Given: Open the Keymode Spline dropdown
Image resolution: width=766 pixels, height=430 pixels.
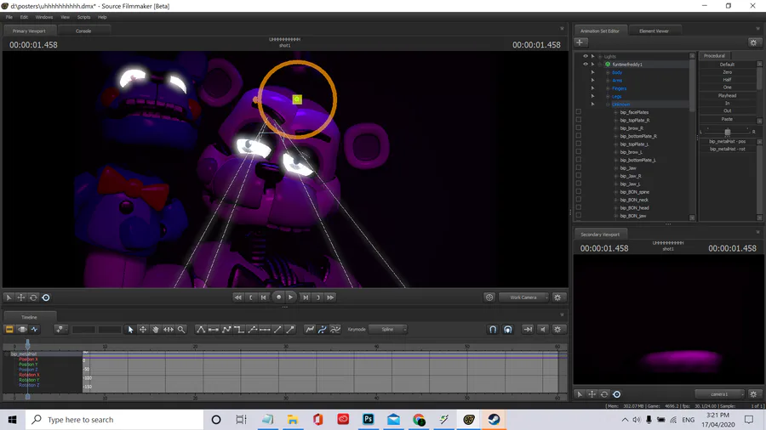Looking at the screenshot, I should [x=388, y=330].
